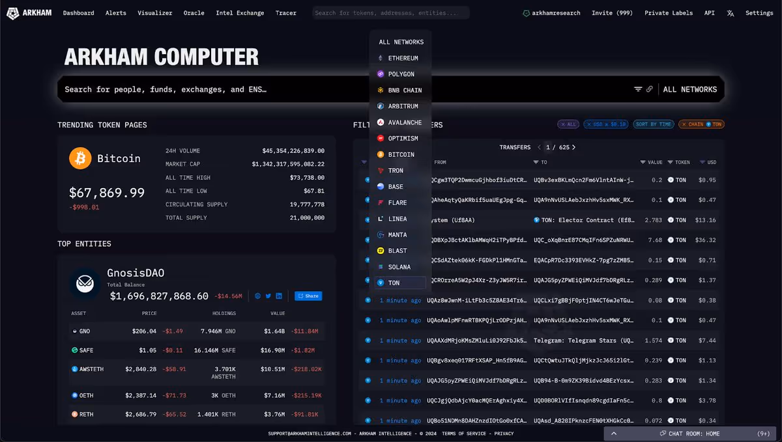The height and width of the screenshot is (442, 782).
Task: Open the Bitcoin token logo
Action: (x=80, y=158)
